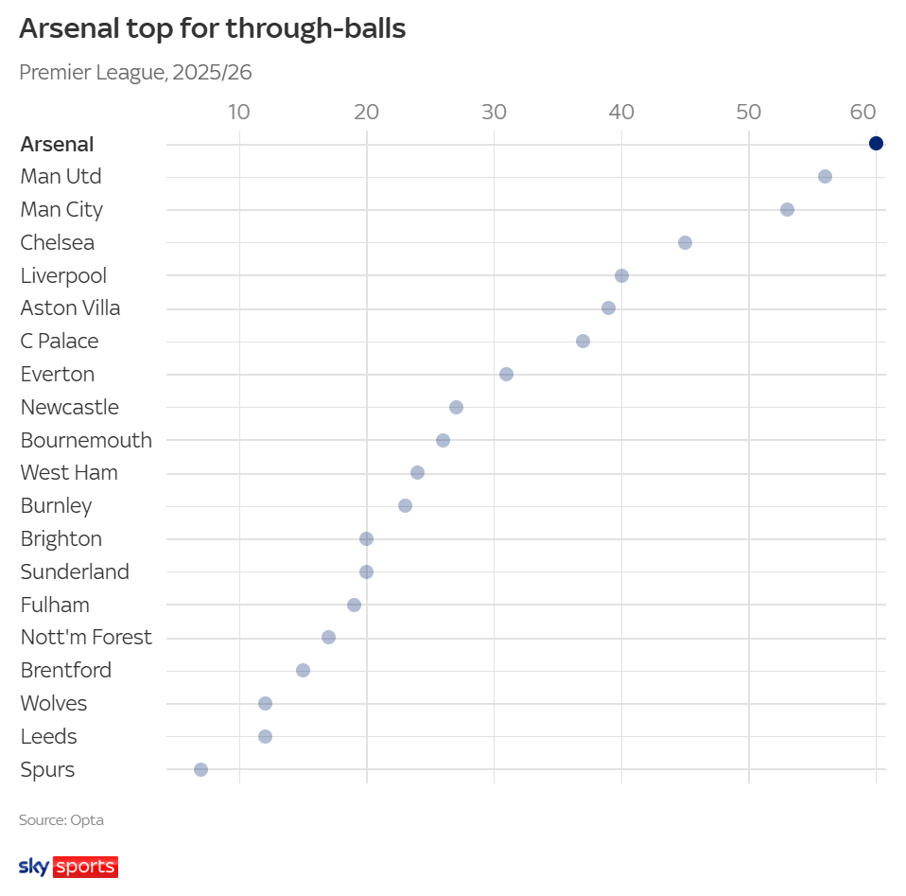Click the Arsenal team label

pos(57,145)
